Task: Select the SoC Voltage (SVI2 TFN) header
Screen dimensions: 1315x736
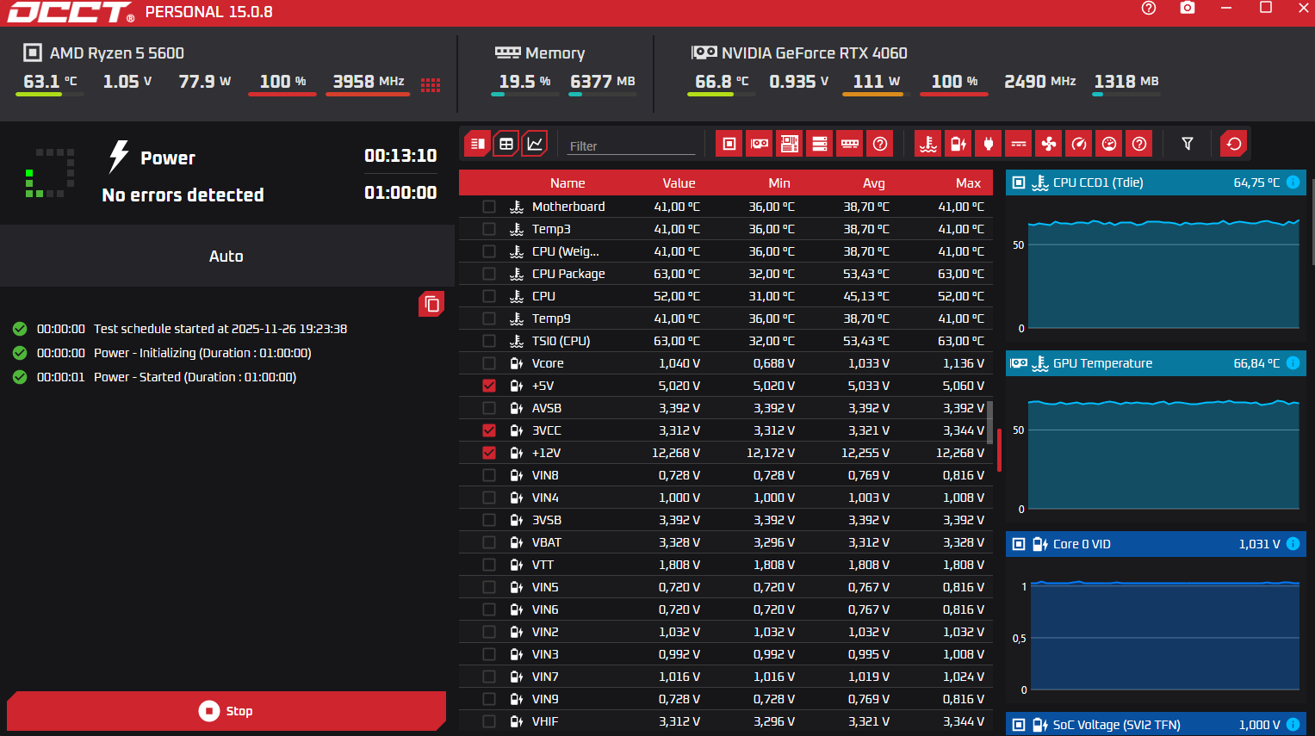Action: coord(1156,725)
